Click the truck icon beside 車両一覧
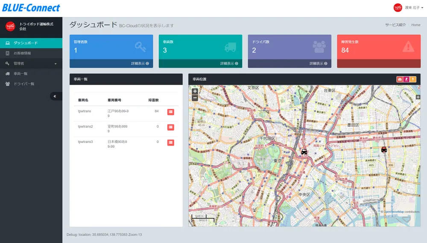 [8, 74]
